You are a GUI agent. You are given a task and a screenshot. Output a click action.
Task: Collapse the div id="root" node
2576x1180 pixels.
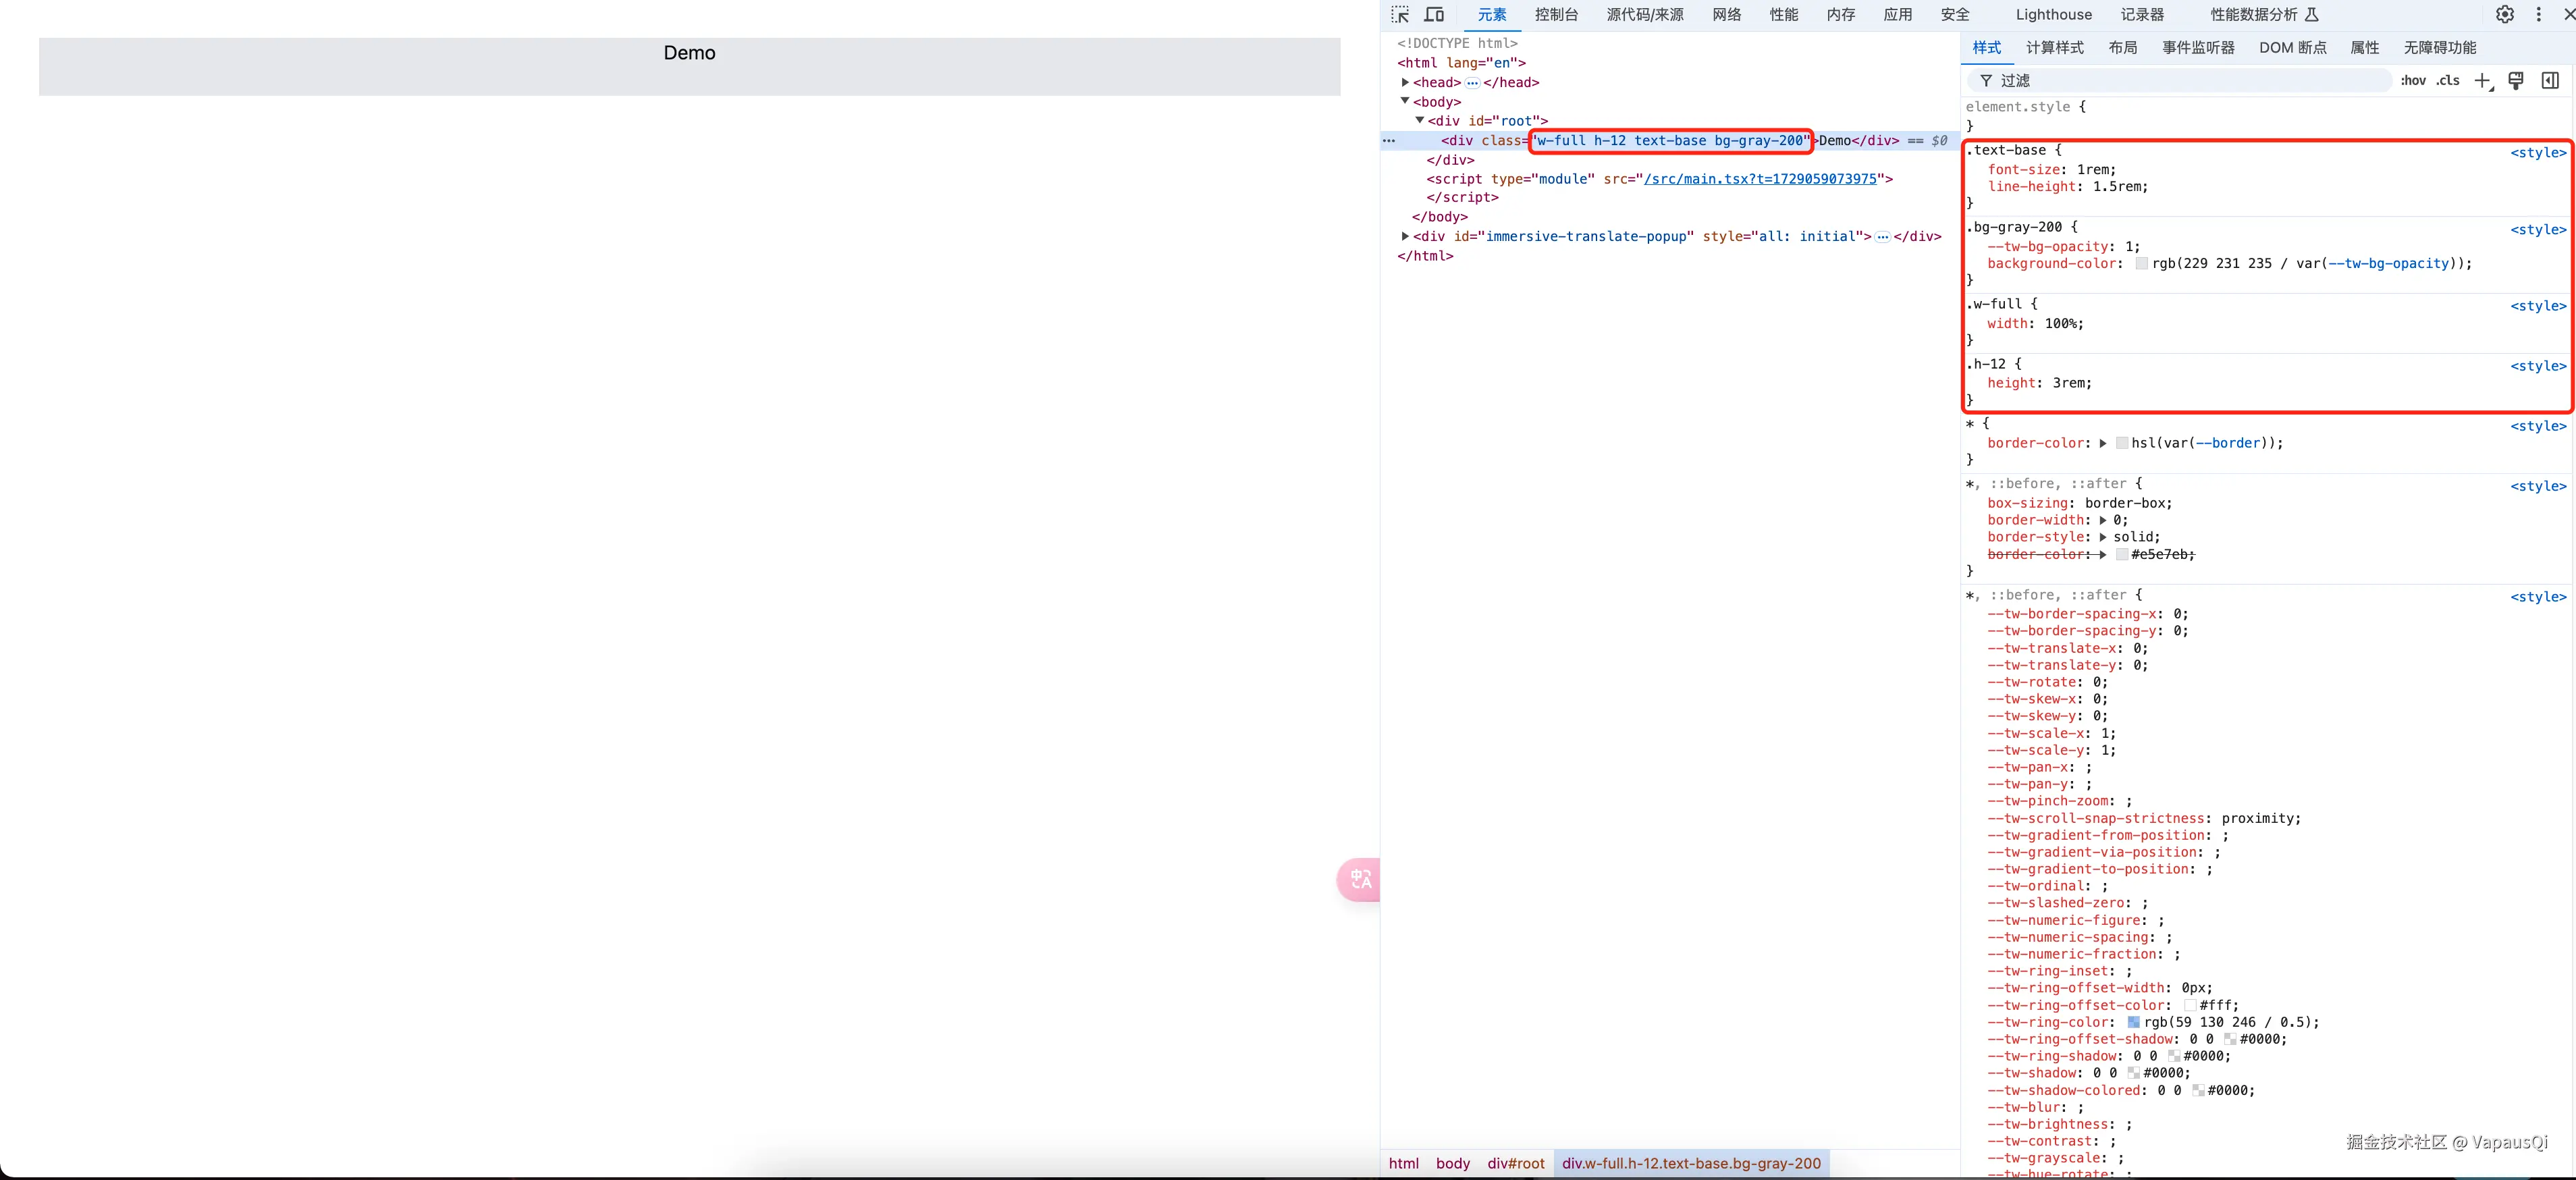coord(1420,121)
